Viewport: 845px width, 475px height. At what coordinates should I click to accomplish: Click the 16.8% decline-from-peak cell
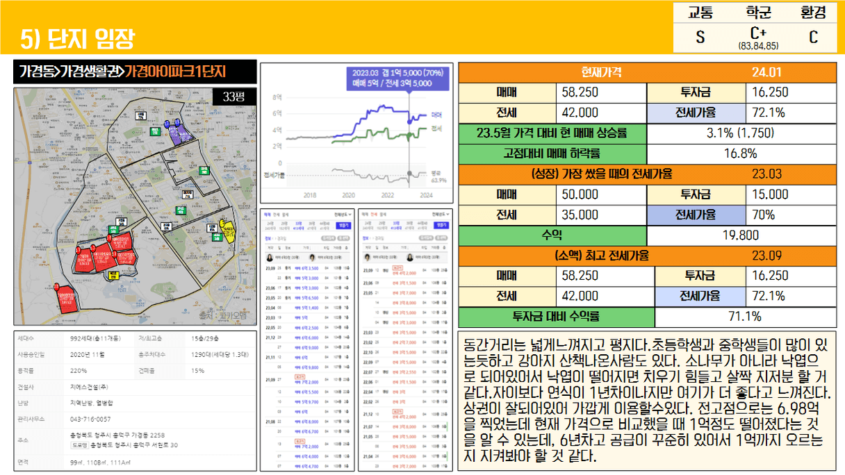(741, 153)
